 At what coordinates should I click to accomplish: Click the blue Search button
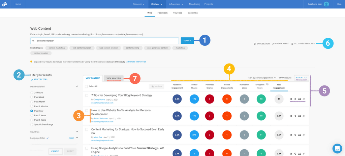pyautogui.click(x=187, y=41)
